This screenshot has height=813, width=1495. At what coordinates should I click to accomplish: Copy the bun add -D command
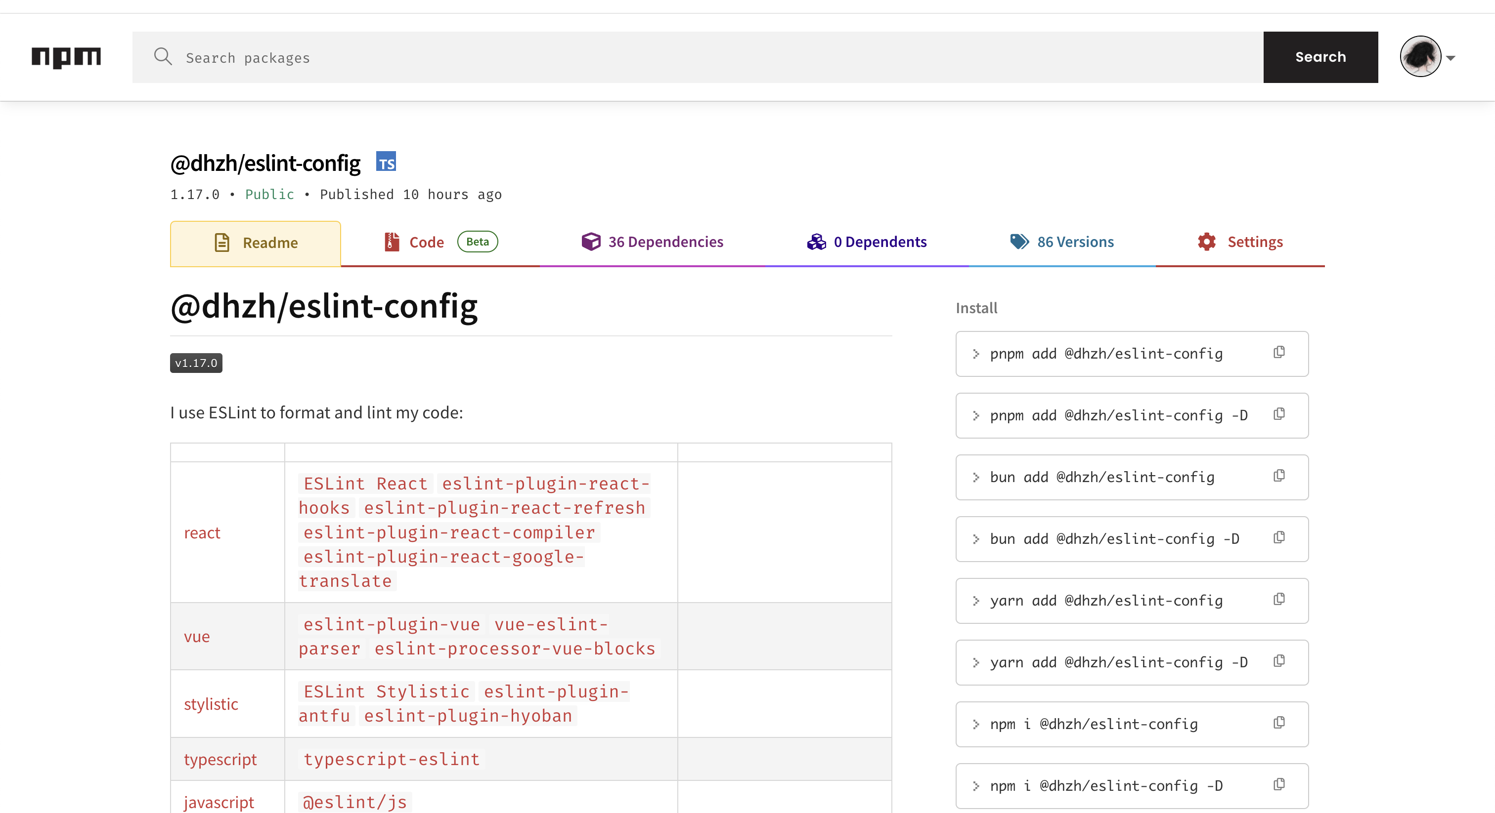click(1278, 537)
